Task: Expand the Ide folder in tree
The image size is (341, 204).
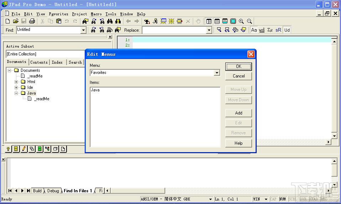Action: pyautogui.click(x=16, y=87)
